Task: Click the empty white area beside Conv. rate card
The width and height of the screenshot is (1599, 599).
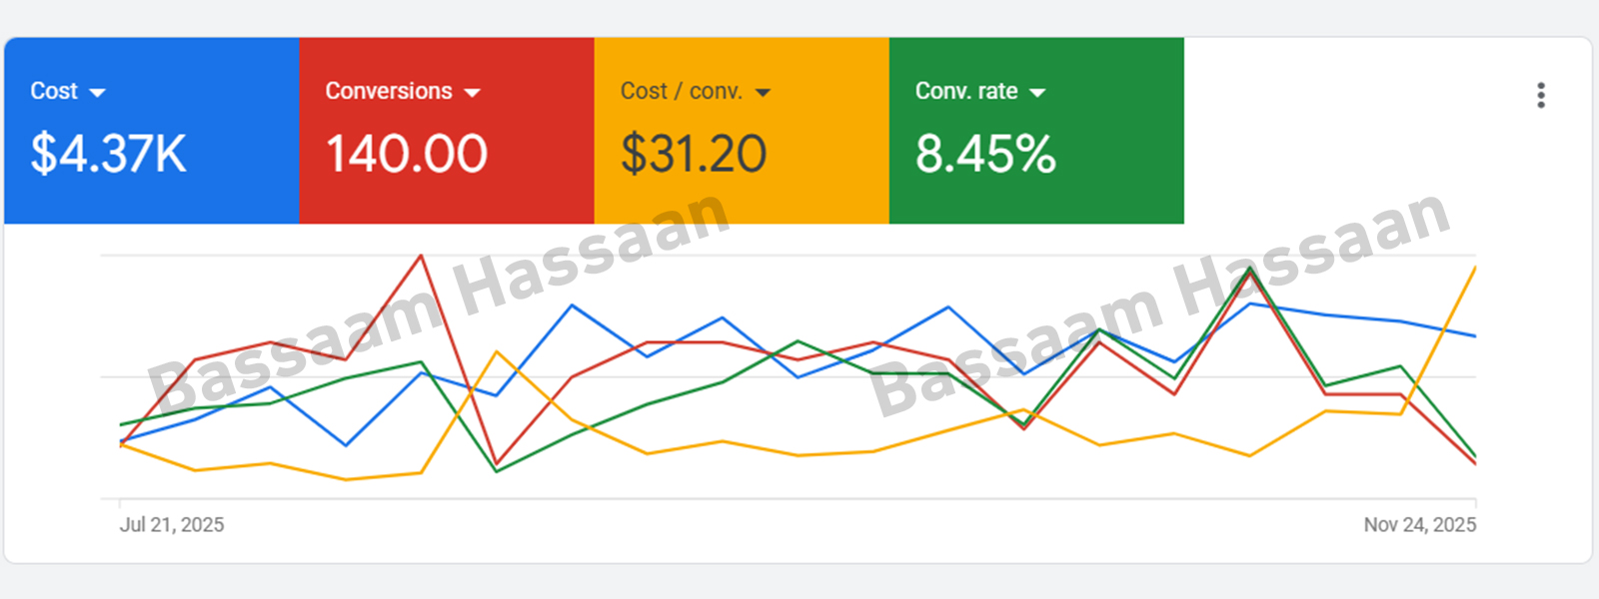Action: 1349,130
